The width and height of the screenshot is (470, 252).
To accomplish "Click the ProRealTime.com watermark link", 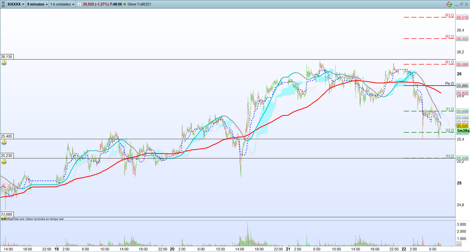I will point(13,219).
